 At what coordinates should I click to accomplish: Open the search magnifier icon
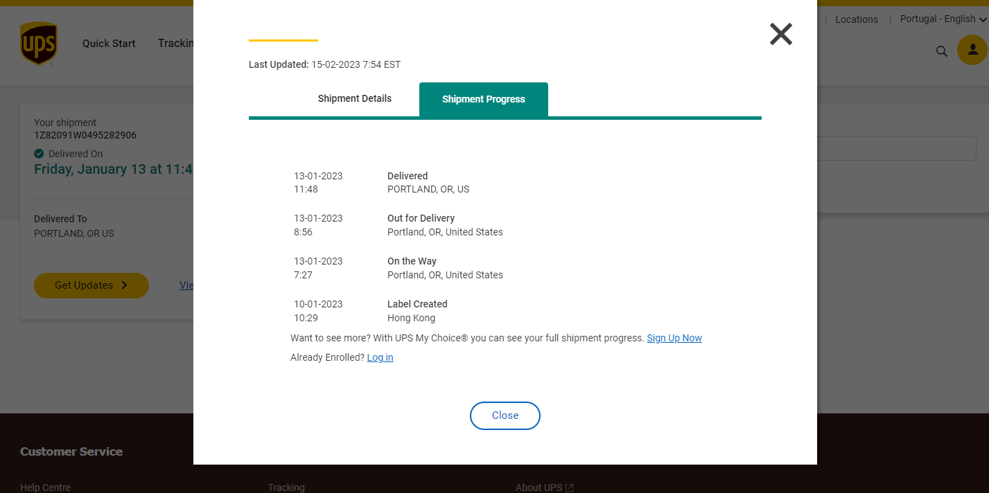942,51
